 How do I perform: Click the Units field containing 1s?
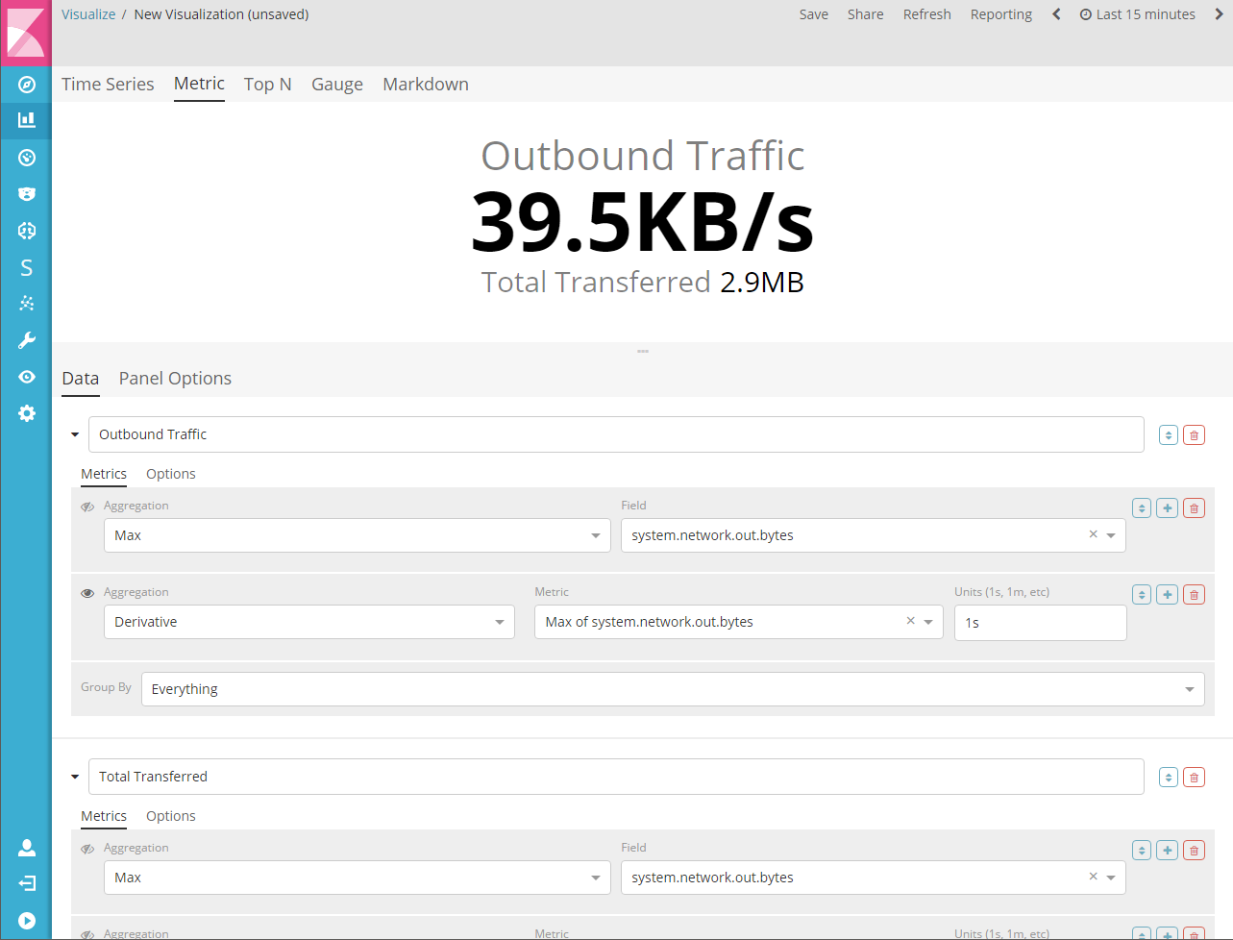pos(1040,623)
